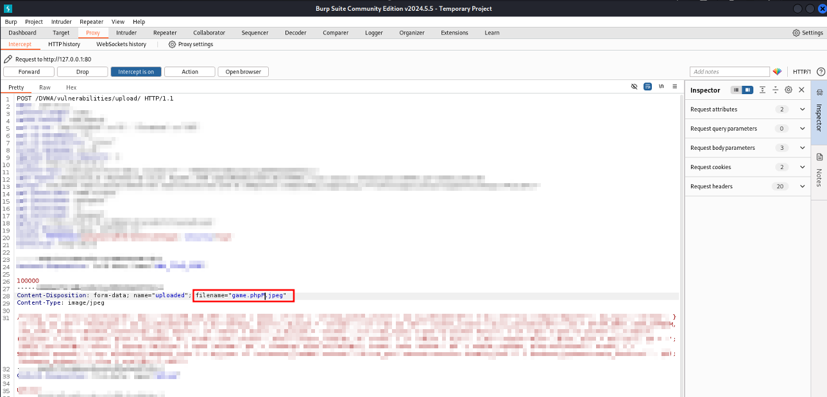
Task: Open the Learn tab
Action: 492,33
